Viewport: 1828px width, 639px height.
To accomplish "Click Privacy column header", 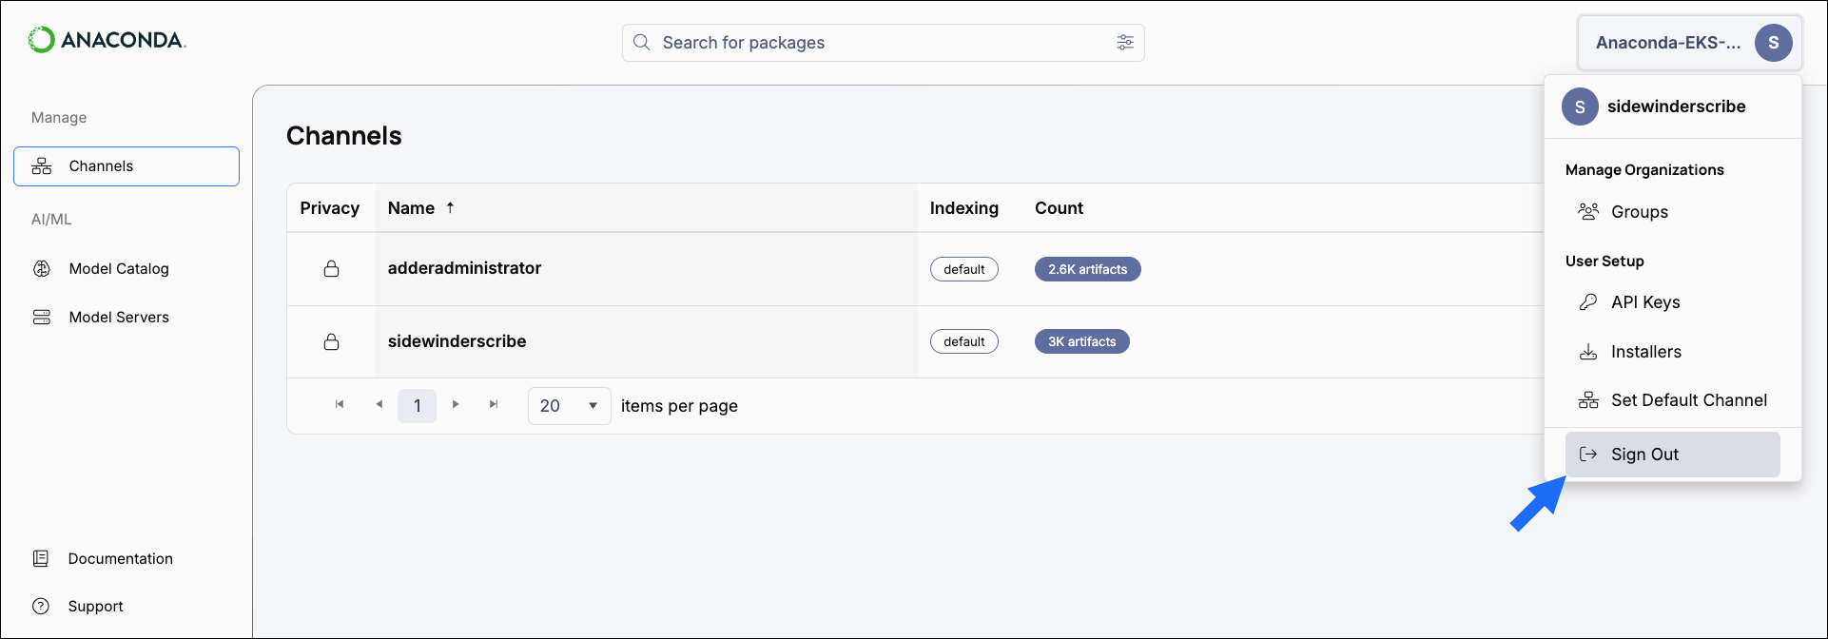I will pos(330,208).
